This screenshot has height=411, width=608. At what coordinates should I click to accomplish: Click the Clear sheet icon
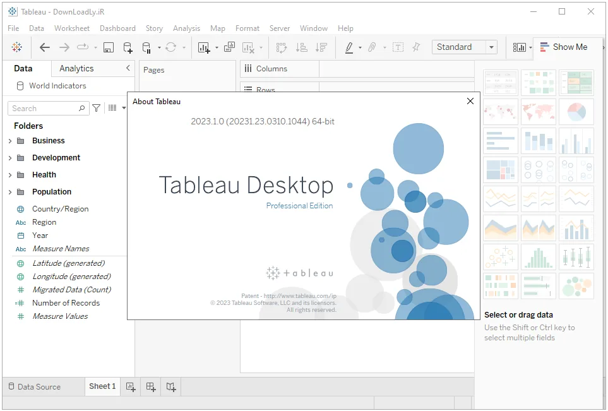pos(248,47)
